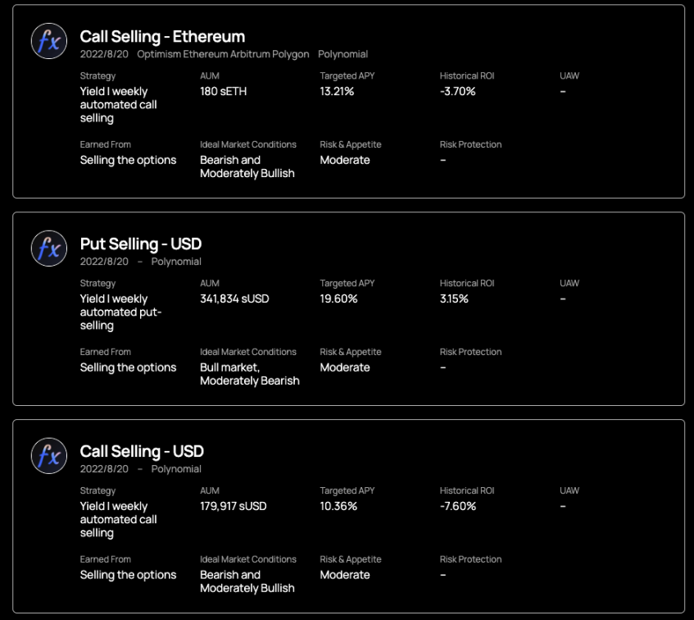Click the Put Selling - USD fx logo
694x620 pixels.
tap(48, 248)
